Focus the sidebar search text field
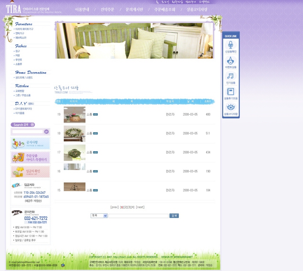 click(28, 132)
